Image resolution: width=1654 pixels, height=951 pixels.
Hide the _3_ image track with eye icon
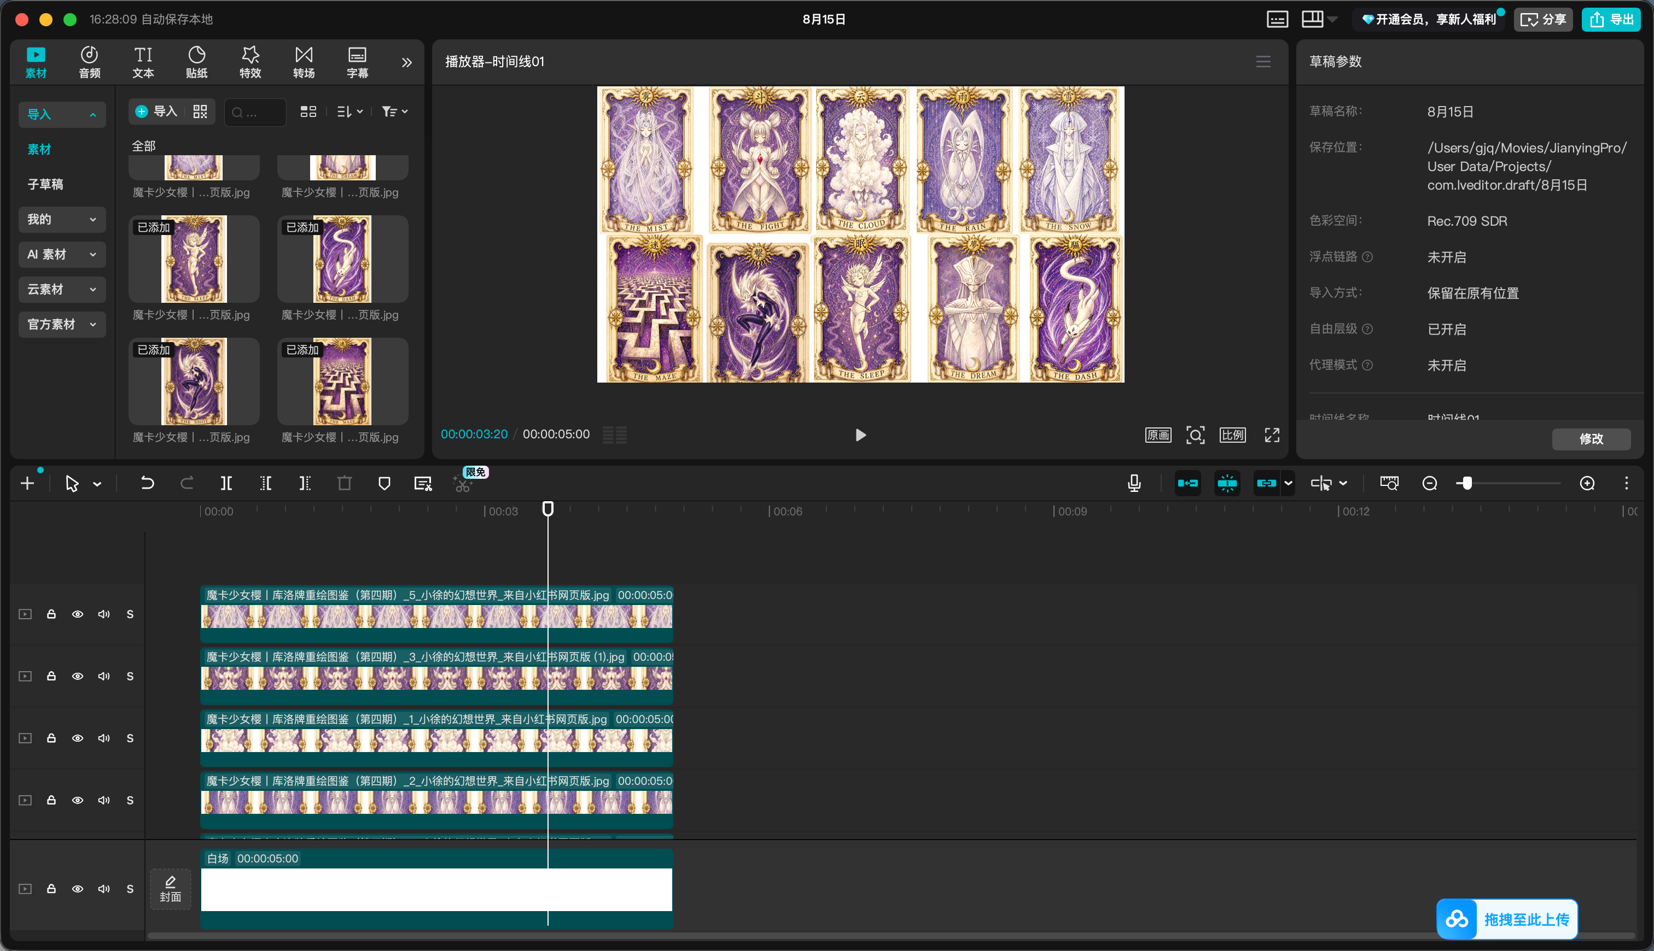tap(78, 676)
